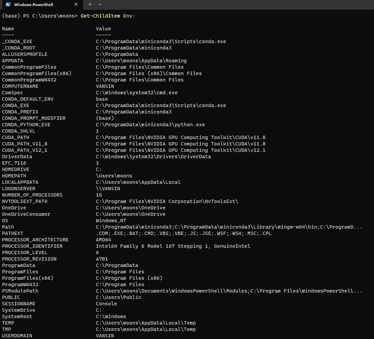
Task: Click the COMPUTERNAME variable name
Action: (20, 86)
